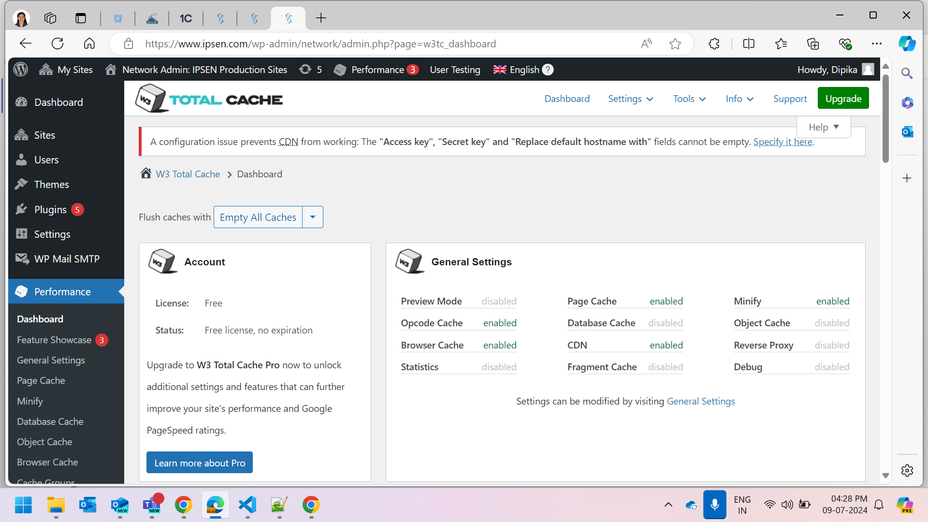Viewport: 928px width, 522px height.
Task: Open Windows Start menu
Action: tap(23, 505)
